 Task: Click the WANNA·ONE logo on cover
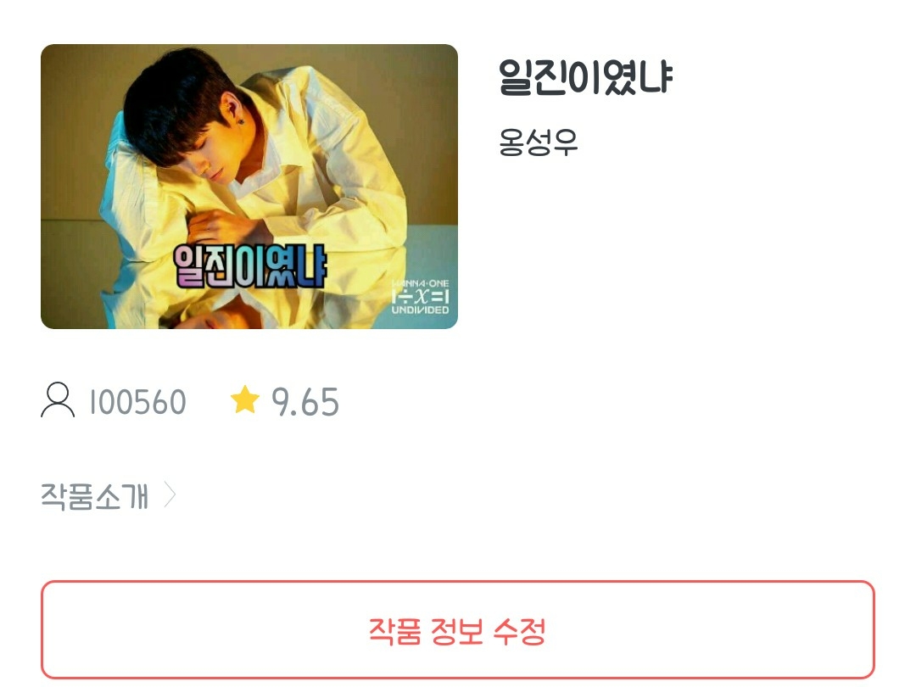[x=420, y=283]
